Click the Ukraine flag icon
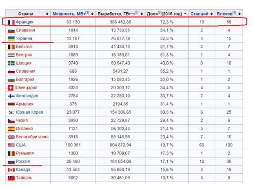This screenshot has width=253, height=190. click(x=11, y=39)
